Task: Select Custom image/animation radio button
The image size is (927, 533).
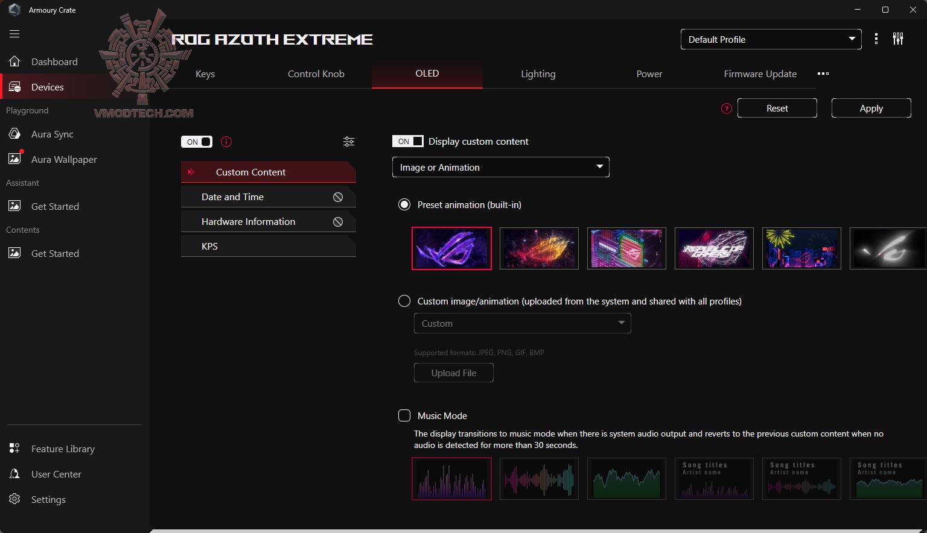Action: coord(404,301)
